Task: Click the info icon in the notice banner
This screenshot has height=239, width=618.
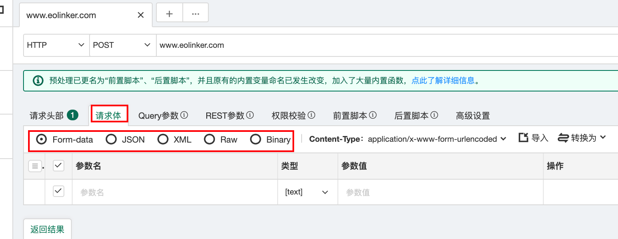Action: point(38,80)
